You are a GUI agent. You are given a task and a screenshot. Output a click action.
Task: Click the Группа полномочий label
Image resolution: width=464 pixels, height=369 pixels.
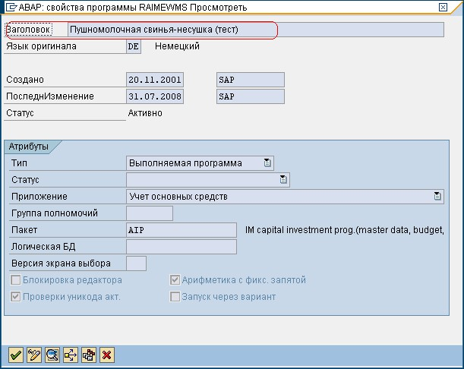click(55, 213)
